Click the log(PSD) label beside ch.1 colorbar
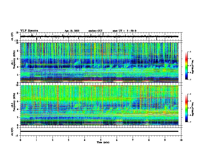Screen dimensions: 204x157 click(x=193, y=67)
